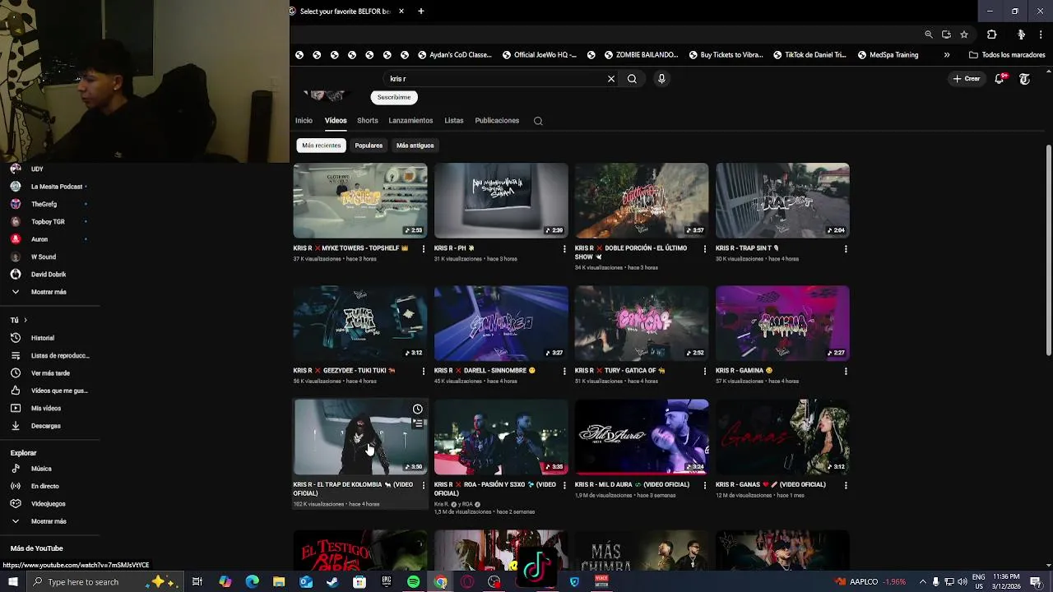The image size is (1053, 592).
Task: Open Task View on the taskbar
Action: [197, 582]
